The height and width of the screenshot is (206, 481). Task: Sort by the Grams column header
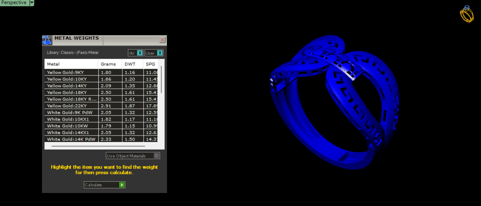[110, 64]
